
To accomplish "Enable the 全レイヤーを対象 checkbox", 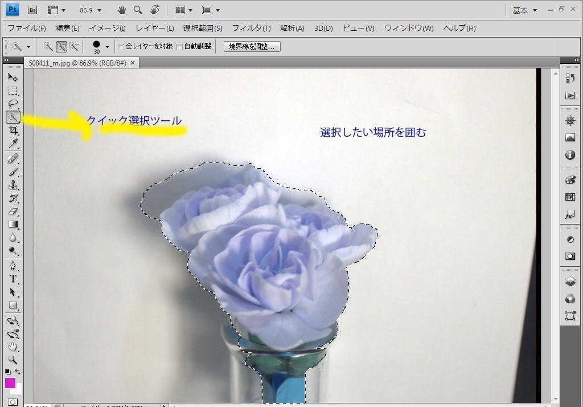I will click(121, 47).
